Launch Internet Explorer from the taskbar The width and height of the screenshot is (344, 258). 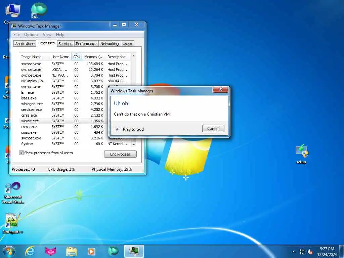30,251
